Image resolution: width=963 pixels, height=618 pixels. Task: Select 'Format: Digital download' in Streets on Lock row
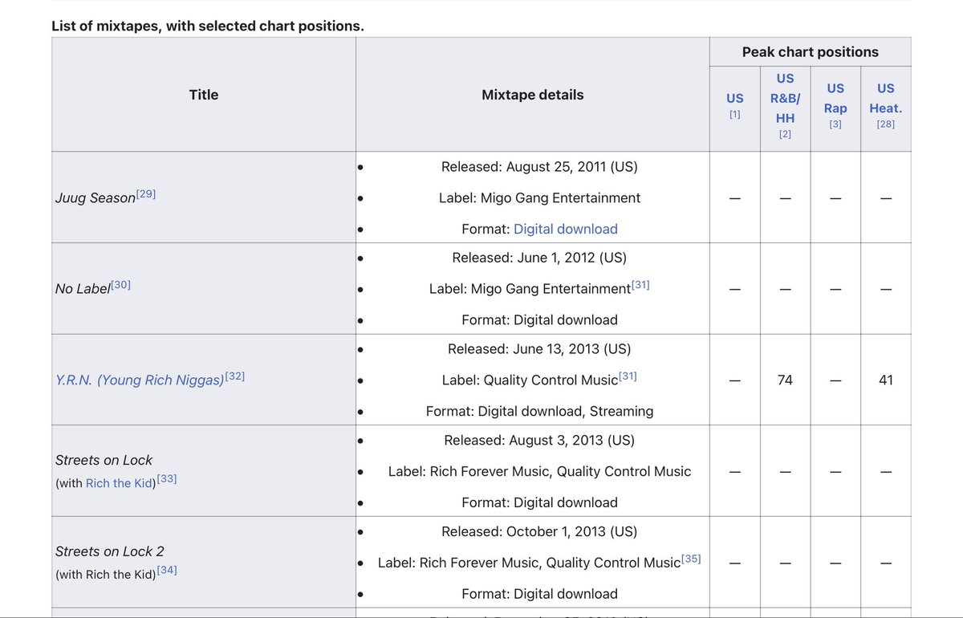pos(540,502)
